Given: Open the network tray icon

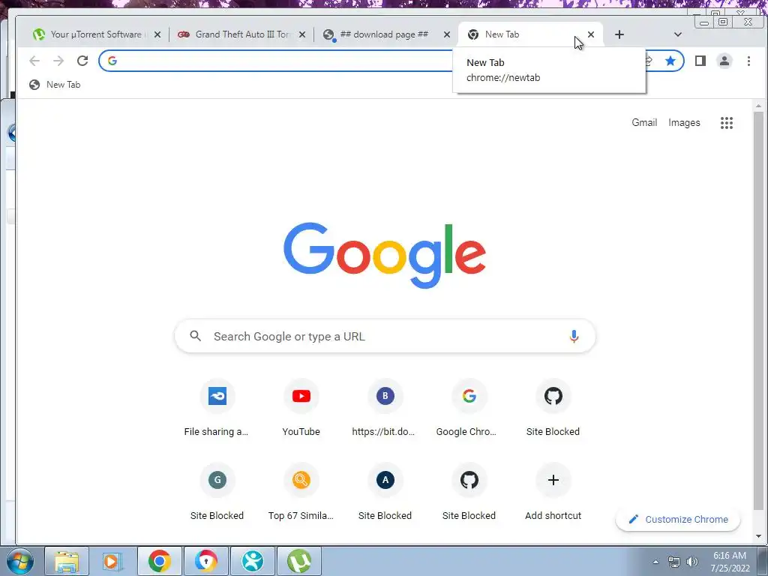Looking at the screenshot, I should pyautogui.click(x=674, y=562).
